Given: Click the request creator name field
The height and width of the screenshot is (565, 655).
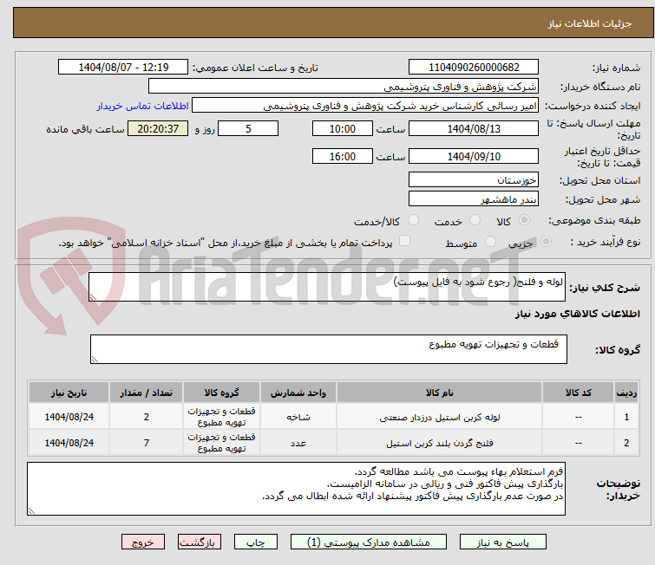Looking at the screenshot, I should pos(365,106).
